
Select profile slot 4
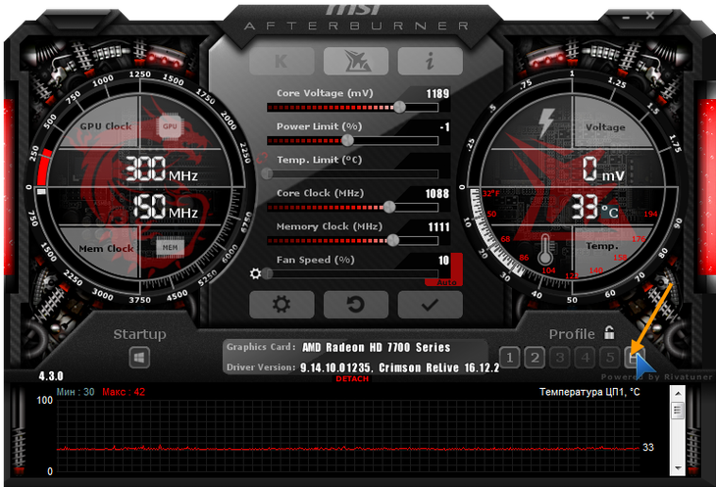[585, 358]
